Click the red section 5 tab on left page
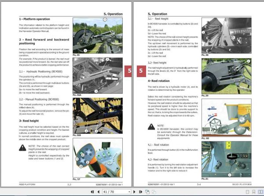The width and height of the screenshot is (264, 196). click(x=128, y=71)
